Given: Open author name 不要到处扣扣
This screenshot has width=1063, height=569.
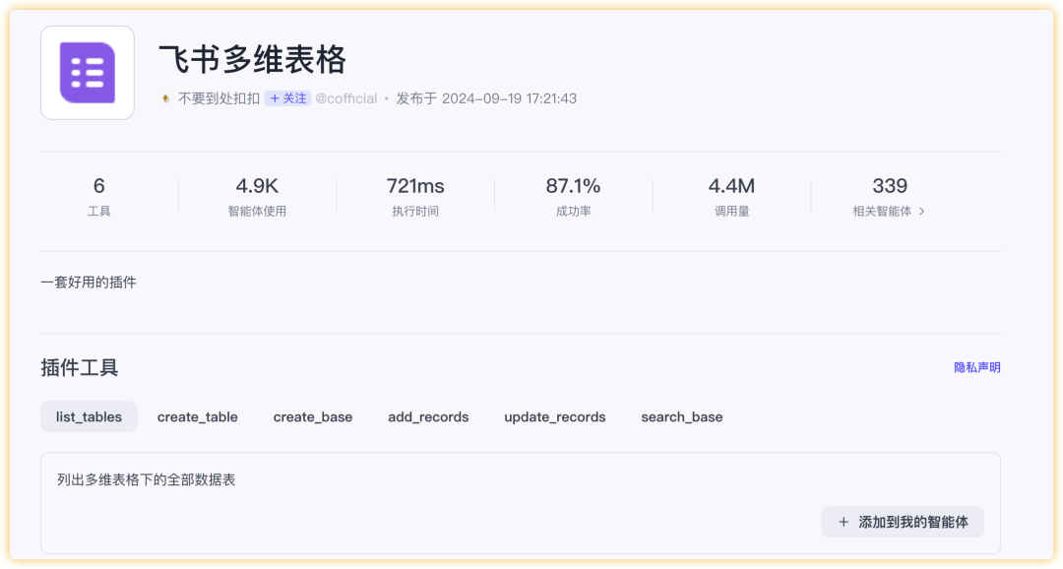Looking at the screenshot, I should click(x=219, y=98).
